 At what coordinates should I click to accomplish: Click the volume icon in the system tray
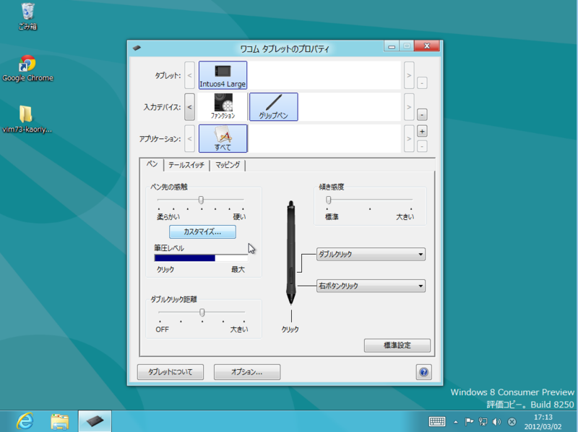pyautogui.click(x=497, y=420)
